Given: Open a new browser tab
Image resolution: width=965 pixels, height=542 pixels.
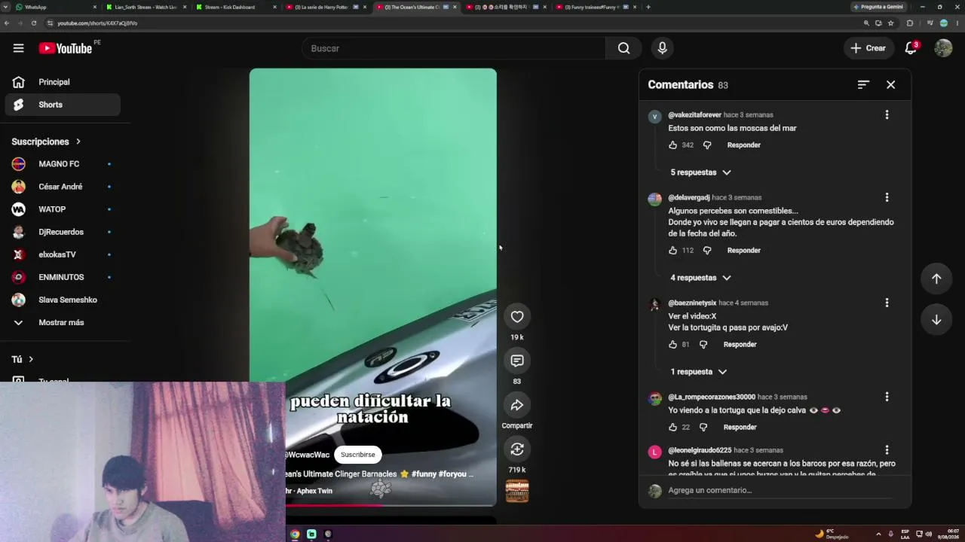Looking at the screenshot, I should [648, 7].
